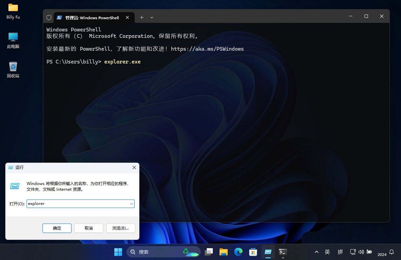Show hidden tray icons chevron
Screen dimensions: 401x260
point(317,252)
